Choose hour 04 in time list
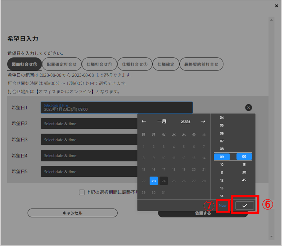Screen dimensions: 282x246 [222, 118]
